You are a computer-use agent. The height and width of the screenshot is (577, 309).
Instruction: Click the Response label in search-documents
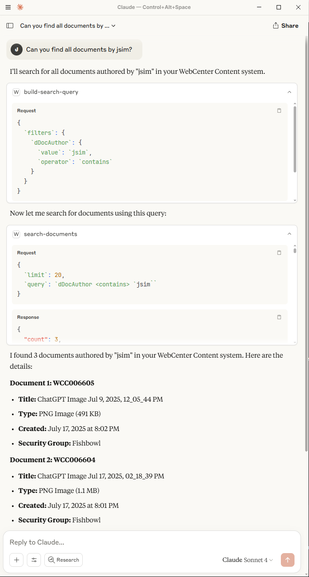pos(28,317)
